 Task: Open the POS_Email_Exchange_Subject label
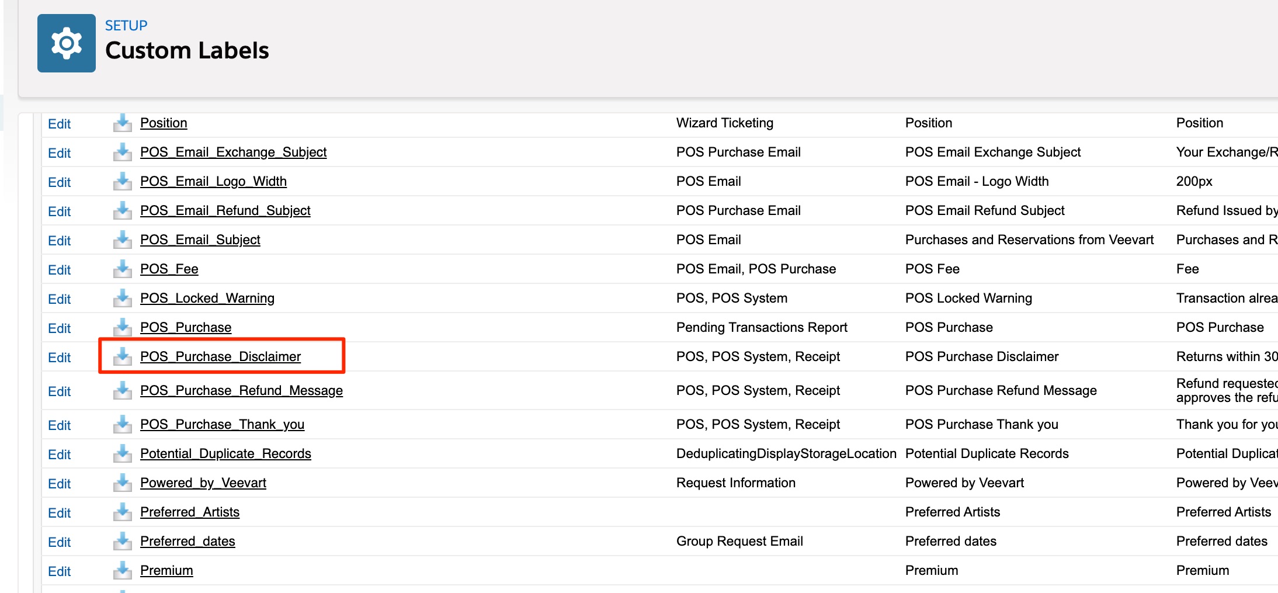click(x=233, y=152)
